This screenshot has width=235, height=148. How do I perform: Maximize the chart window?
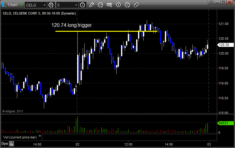point(224,2)
